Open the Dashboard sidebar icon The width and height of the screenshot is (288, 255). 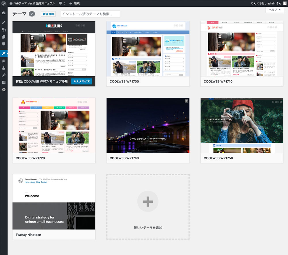[x=4, y=13]
